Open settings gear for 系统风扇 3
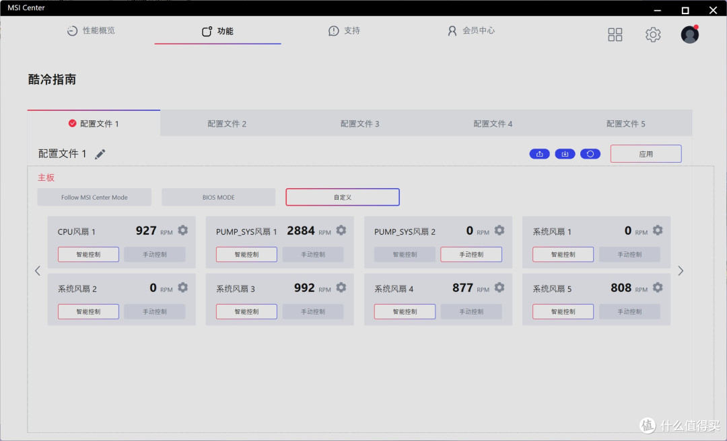 click(x=341, y=287)
